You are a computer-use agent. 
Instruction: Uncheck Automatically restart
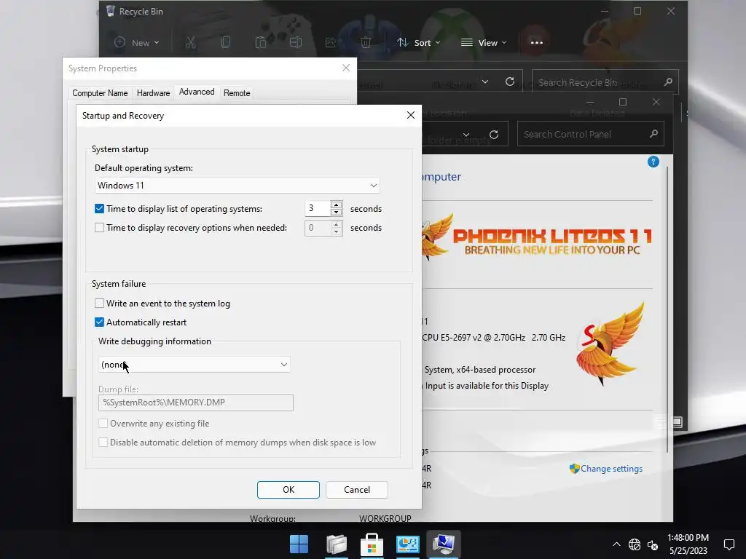[x=99, y=322]
